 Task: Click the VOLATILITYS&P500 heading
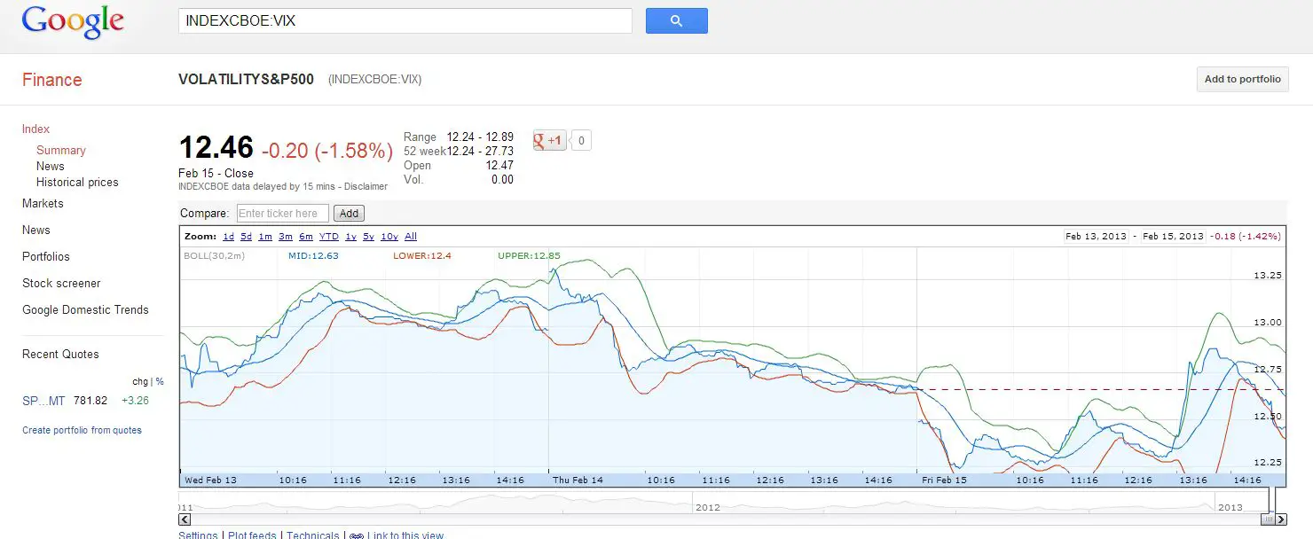tap(246, 79)
